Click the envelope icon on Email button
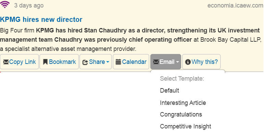The width and height of the screenshot is (264, 137). point(156,62)
